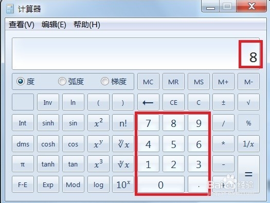Click the M+ memory add button

point(223,82)
